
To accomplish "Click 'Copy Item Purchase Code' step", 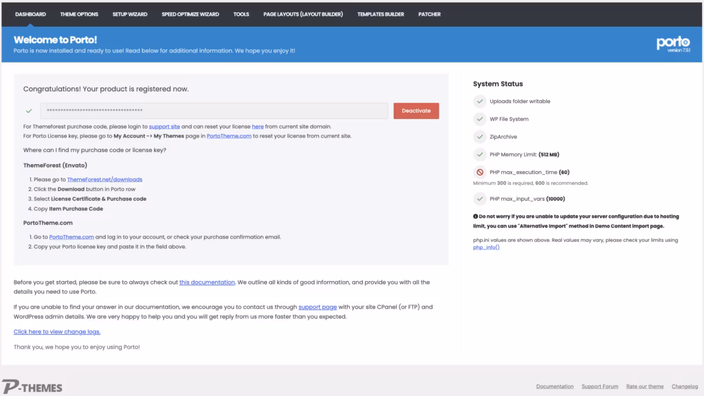I will tap(68, 209).
